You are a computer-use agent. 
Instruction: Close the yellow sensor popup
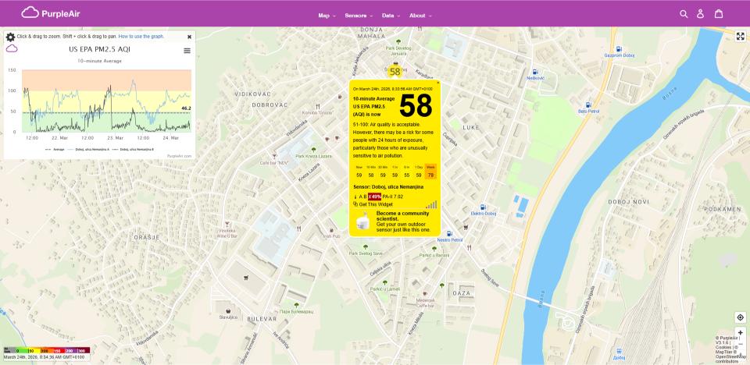coord(437,83)
